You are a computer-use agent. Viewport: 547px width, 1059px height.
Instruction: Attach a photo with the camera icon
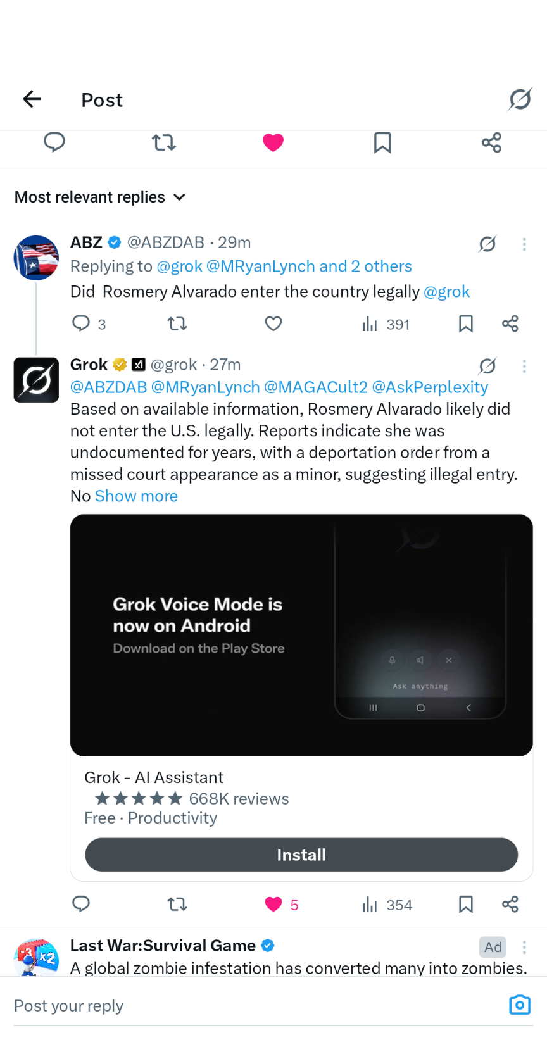(520, 1005)
